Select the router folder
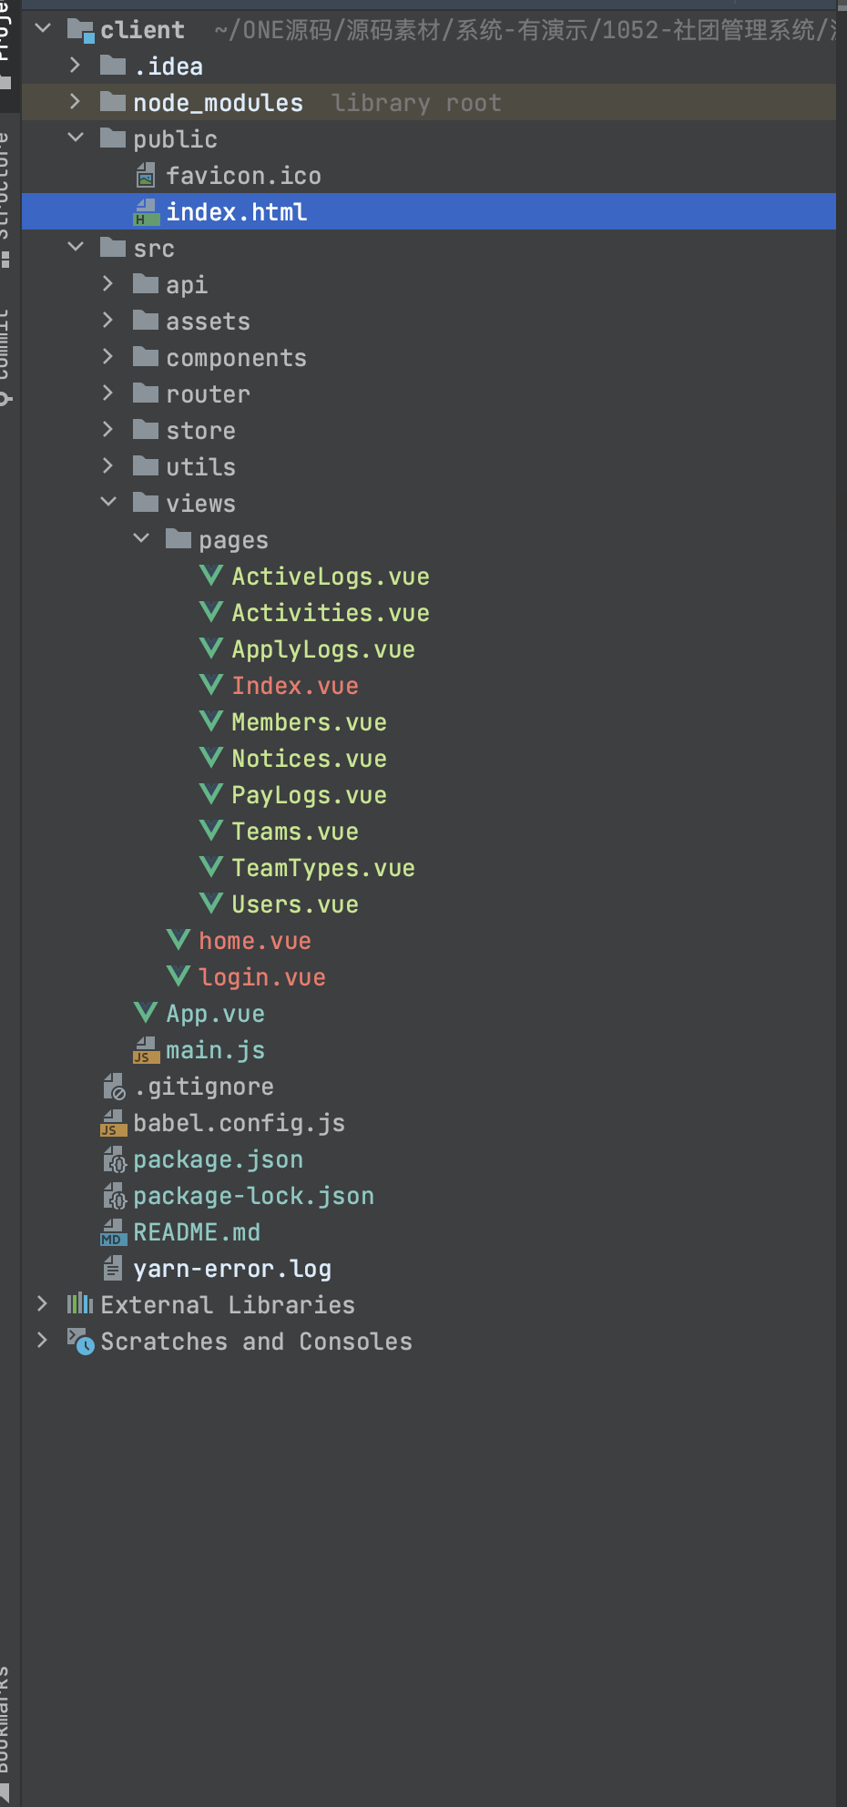Image resolution: width=847 pixels, height=1807 pixels. (208, 394)
